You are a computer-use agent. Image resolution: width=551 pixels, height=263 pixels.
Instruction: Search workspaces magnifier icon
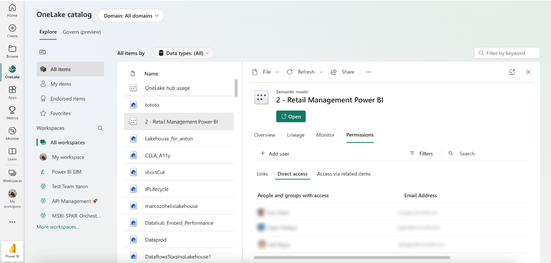100,128
